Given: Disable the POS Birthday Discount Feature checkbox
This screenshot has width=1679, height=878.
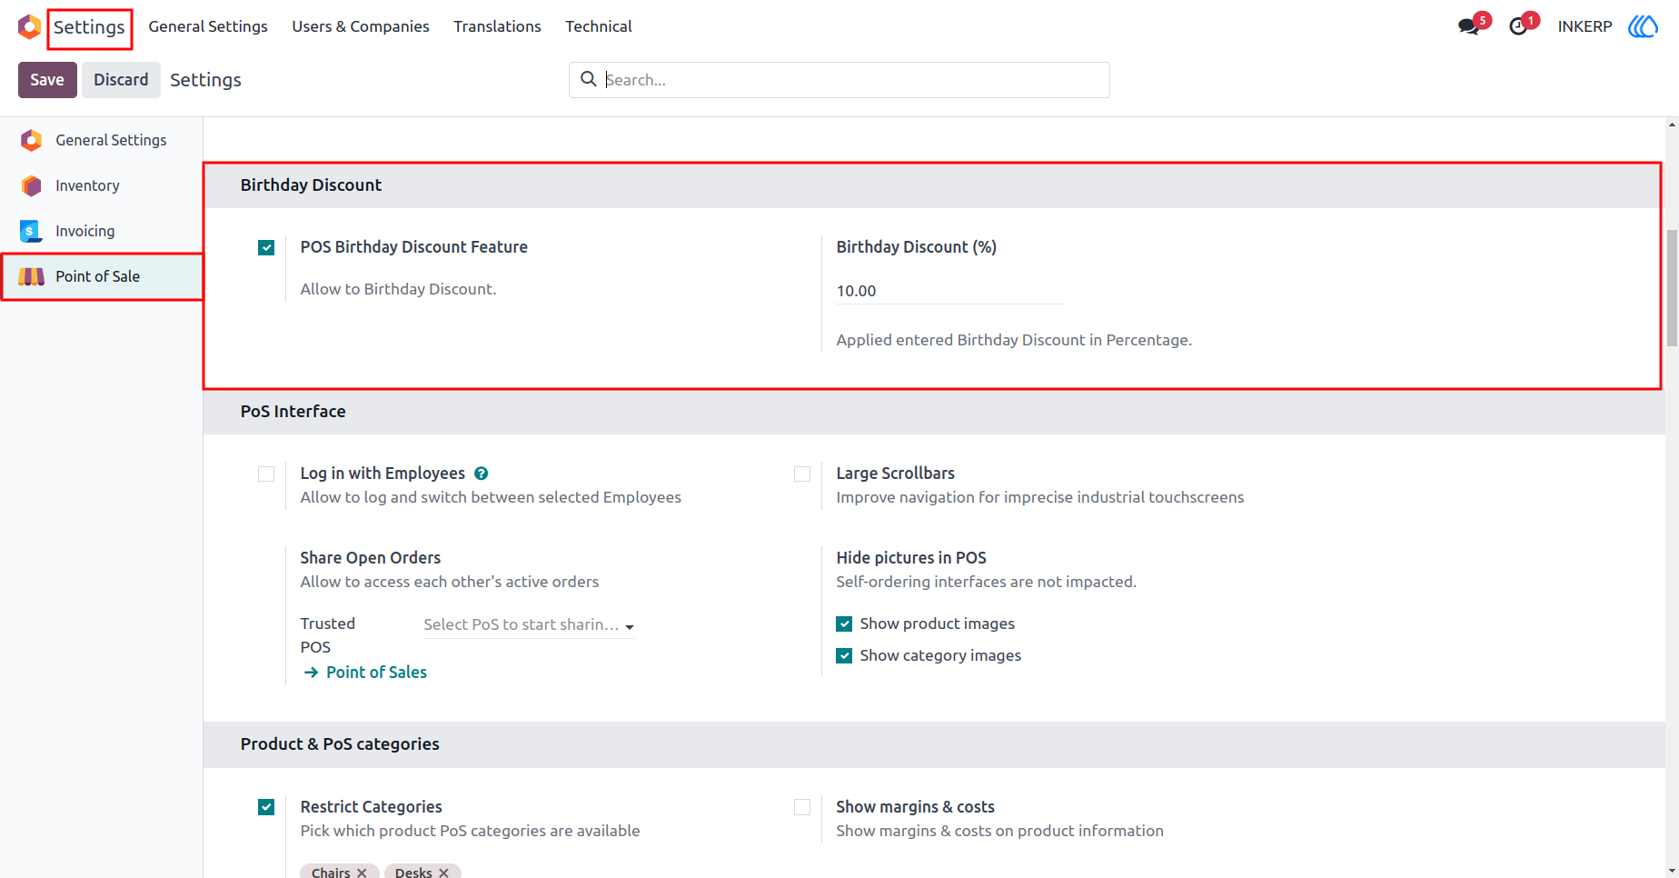Looking at the screenshot, I should [x=266, y=247].
